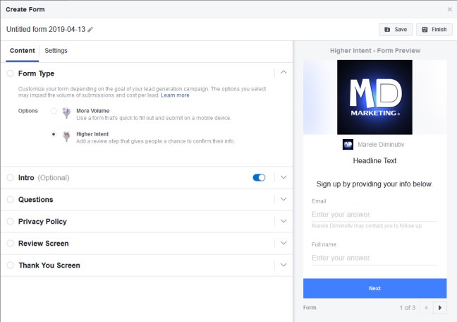
Task: Click the Form Type heading
Action: [x=36, y=73]
